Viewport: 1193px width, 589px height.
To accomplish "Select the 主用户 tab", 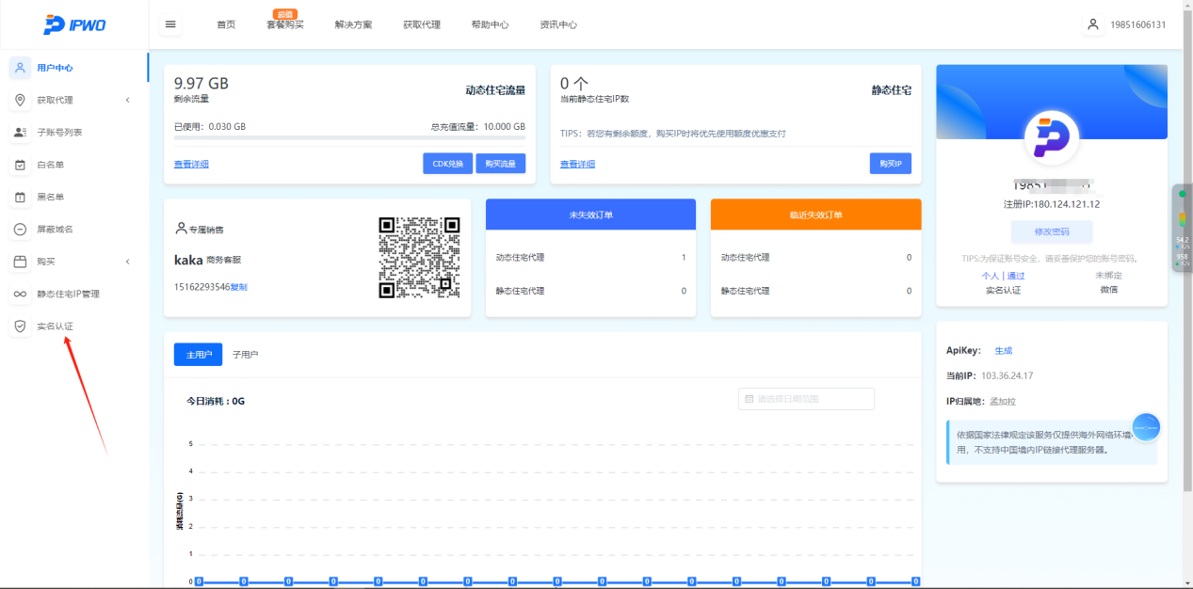I will coord(198,355).
